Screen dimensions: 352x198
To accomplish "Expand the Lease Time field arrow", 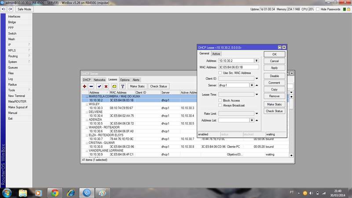I will (257, 94).
